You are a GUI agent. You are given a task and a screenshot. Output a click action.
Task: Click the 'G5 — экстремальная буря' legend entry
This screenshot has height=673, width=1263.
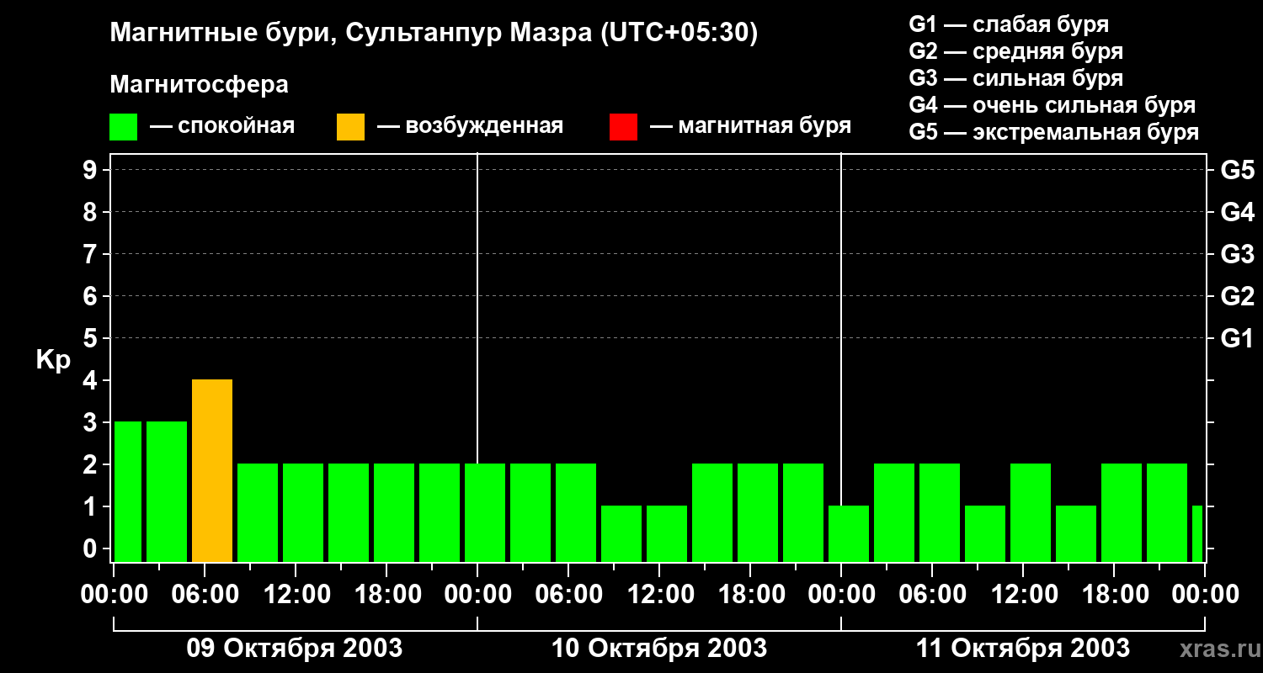[x=1053, y=132]
